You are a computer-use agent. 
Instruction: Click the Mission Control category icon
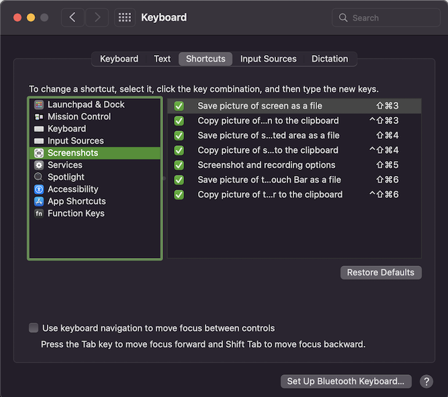(39, 117)
